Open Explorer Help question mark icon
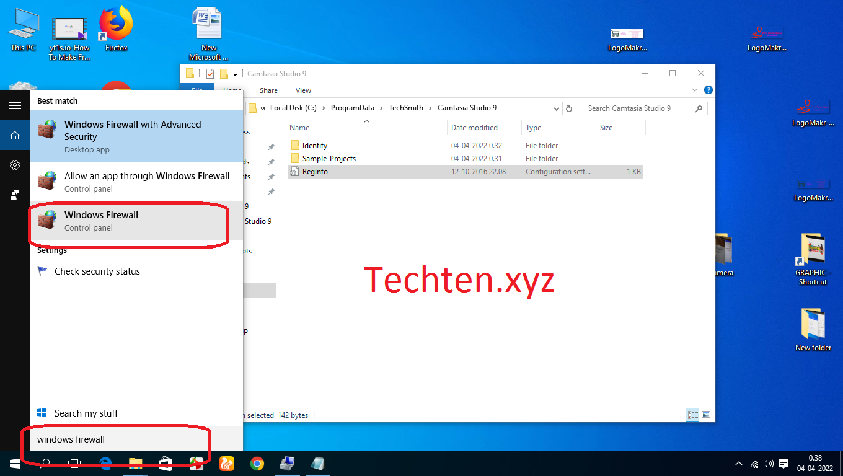The image size is (843, 476). [708, 90]
